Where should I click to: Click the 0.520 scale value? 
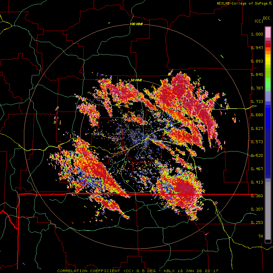coord(257,156)
